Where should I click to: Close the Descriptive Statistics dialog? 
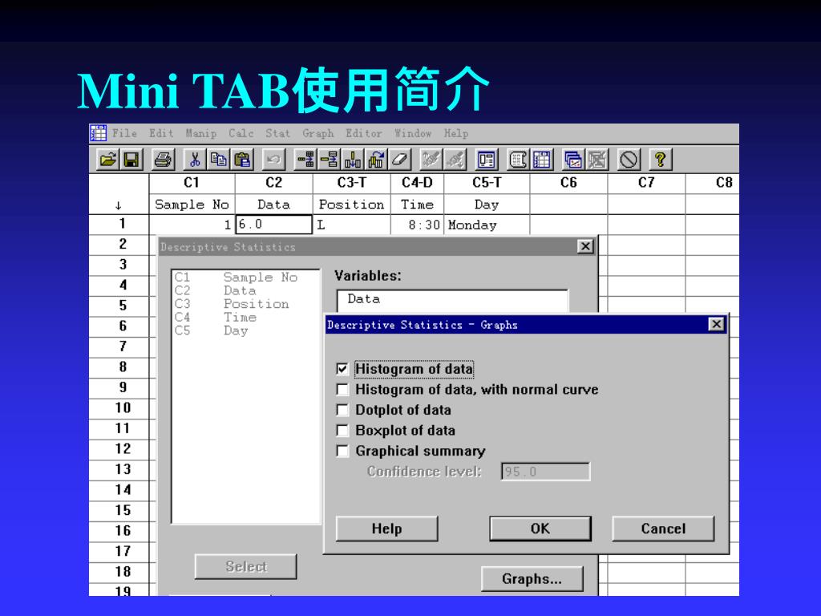585,246
